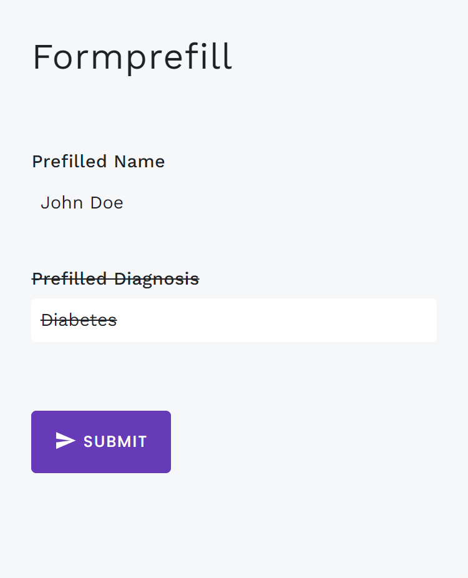Click the paper plane send icon
This screenshot has width=468, height=578.
(x=65, y=441)
